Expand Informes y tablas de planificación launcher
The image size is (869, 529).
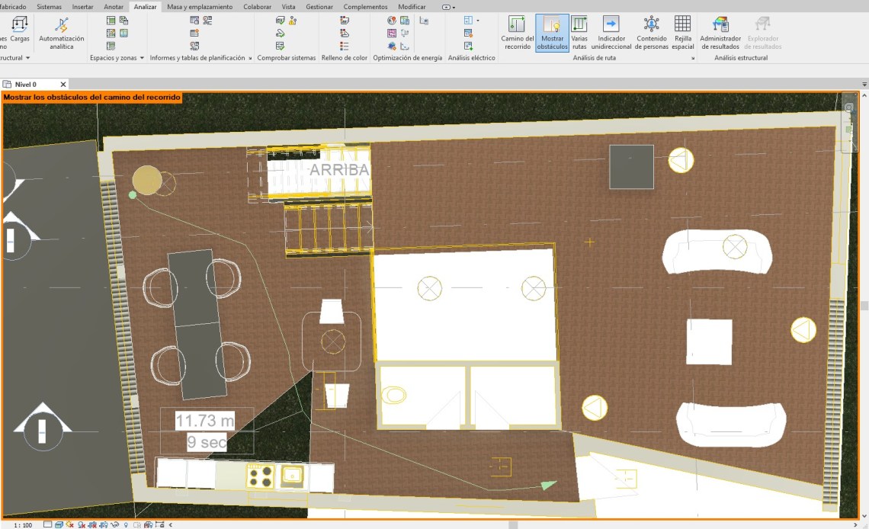250,58
